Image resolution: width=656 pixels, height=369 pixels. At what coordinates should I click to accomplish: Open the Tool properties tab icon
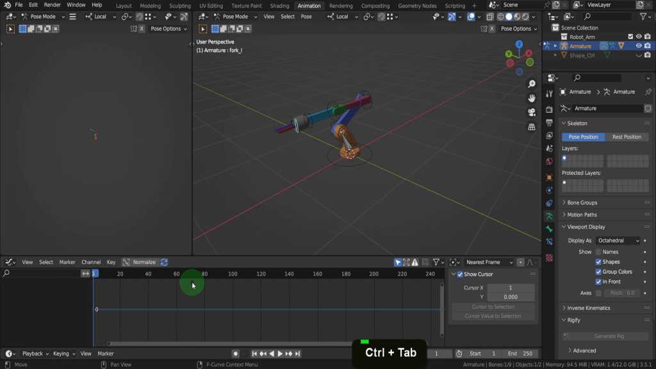(549, 94)
